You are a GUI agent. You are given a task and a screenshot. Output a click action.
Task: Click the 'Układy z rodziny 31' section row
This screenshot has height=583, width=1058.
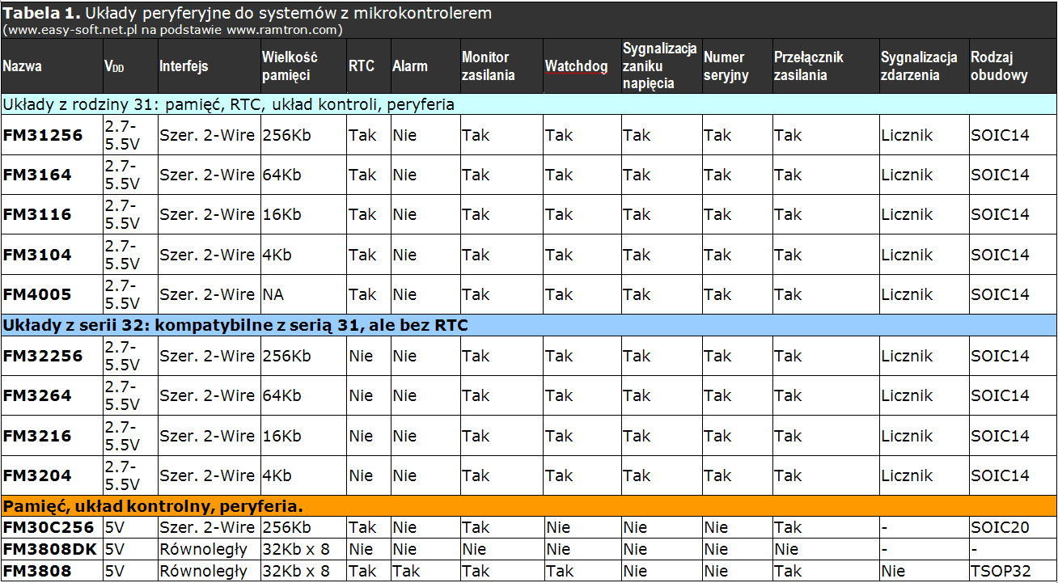pos(529,104)
